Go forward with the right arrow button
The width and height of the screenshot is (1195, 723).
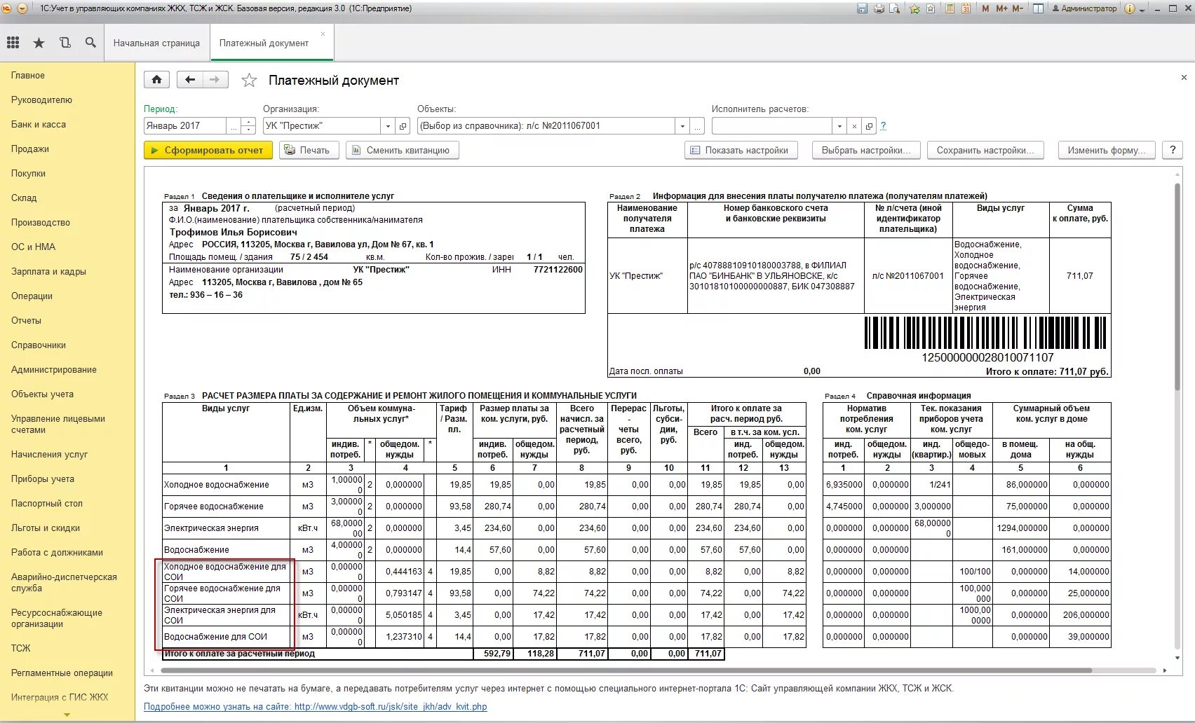pos(215,80)
